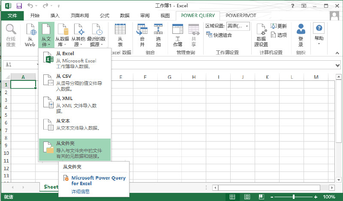343x201 pixels.
Task: Open Power Query Options (选项)
Action: click(278, 35)
